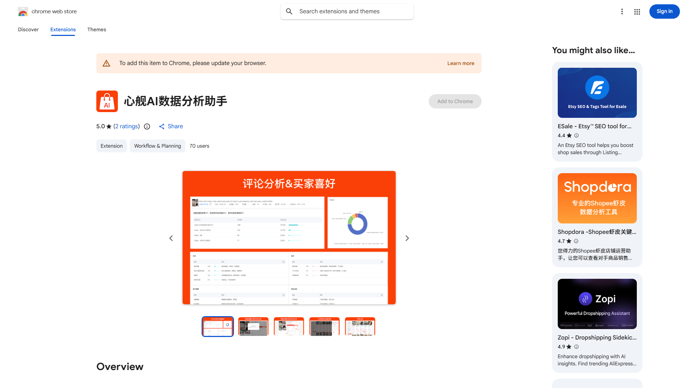690x388 pixels.
Task: Click inside the search extensions field
Action: (x=345, y=11)
